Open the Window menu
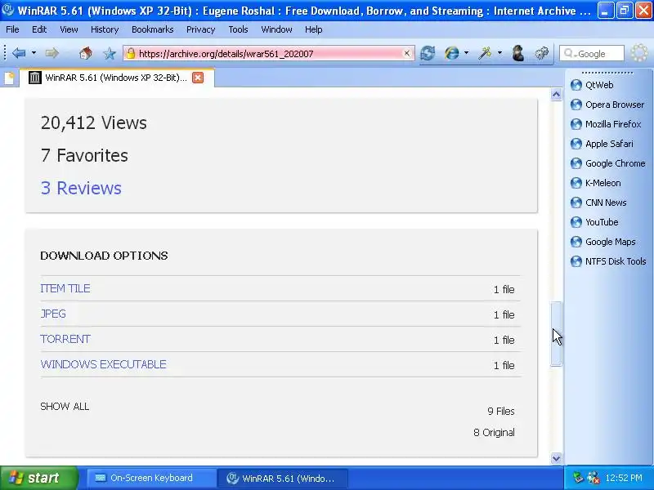Image resolution: width=654 pixels, height=490 pixels. point(276,29)
